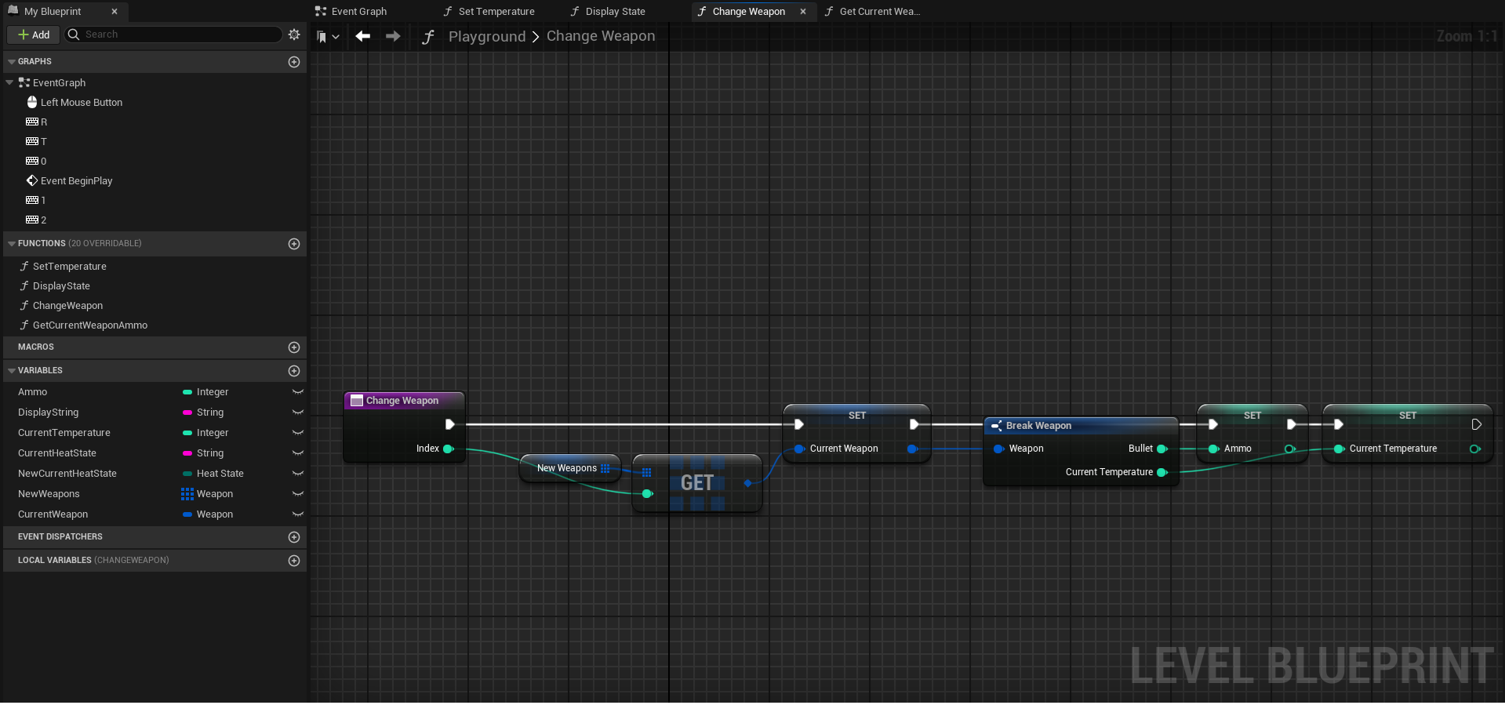Click the My Blueprint search field
Viewport: 1505px width, 705px height.
(x=173, y=35)
